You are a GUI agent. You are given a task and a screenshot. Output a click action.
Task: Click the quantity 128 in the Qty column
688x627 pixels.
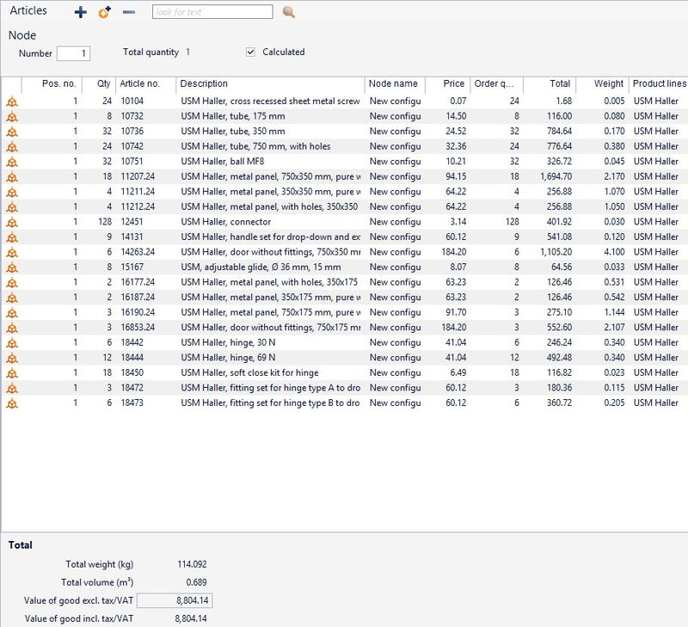[x=105, y=222]
